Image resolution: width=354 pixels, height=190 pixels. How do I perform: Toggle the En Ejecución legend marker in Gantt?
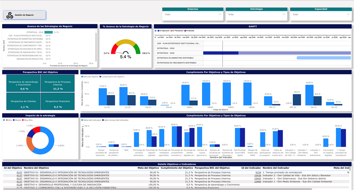[x=158, y=30]
